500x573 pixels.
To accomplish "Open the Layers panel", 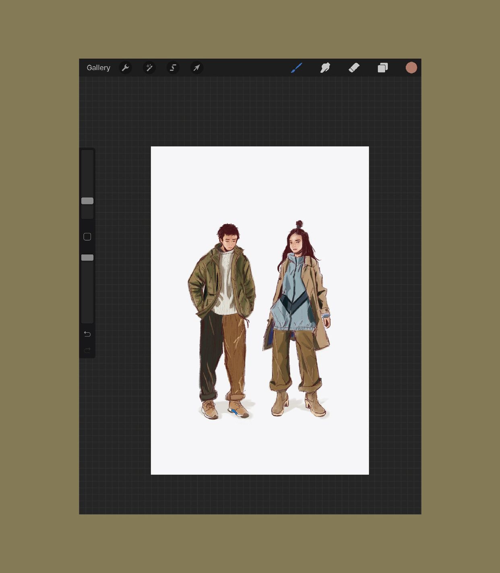I will point(382,68).
